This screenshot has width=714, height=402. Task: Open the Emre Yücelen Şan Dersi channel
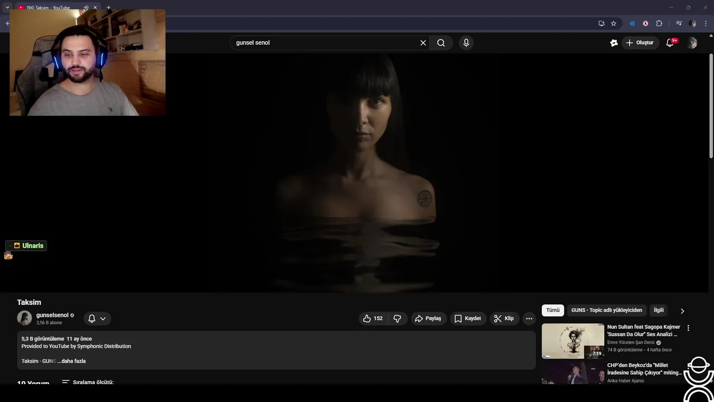click(x=631, y=342)
